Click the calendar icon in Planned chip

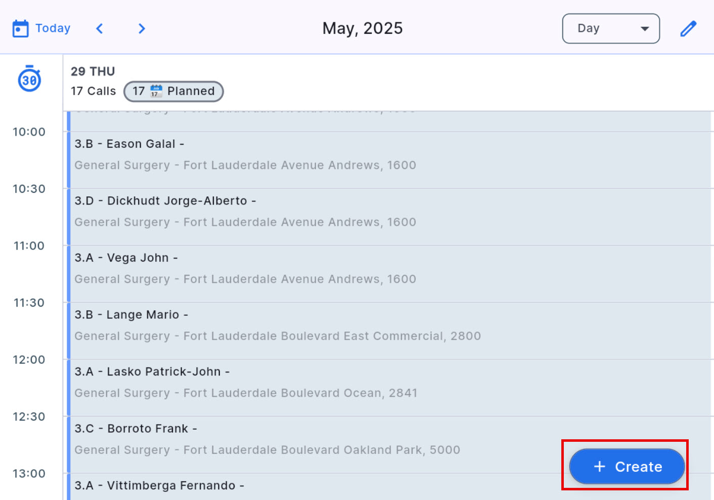[x=156, y=91]
